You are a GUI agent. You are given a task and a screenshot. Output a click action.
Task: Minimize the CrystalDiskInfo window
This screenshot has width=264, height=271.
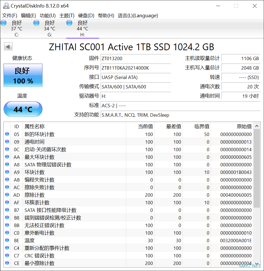tap(218, 6)
